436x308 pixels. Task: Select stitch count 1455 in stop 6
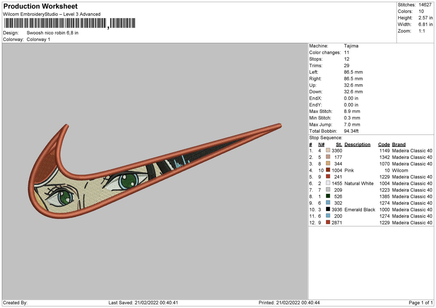point(337,183)
